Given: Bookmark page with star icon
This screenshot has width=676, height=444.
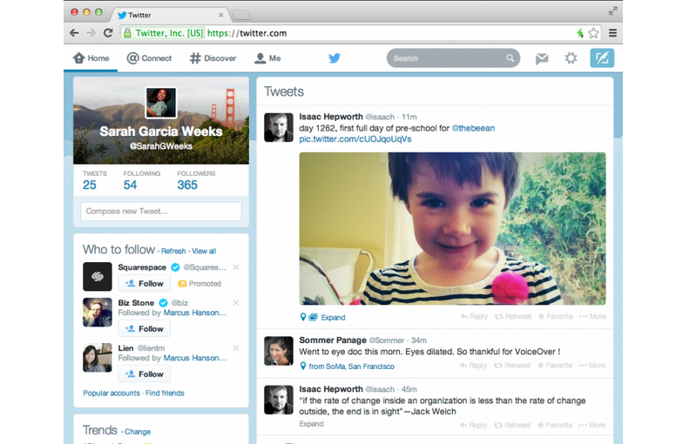Looking at the screenshot, I should 593,33.
